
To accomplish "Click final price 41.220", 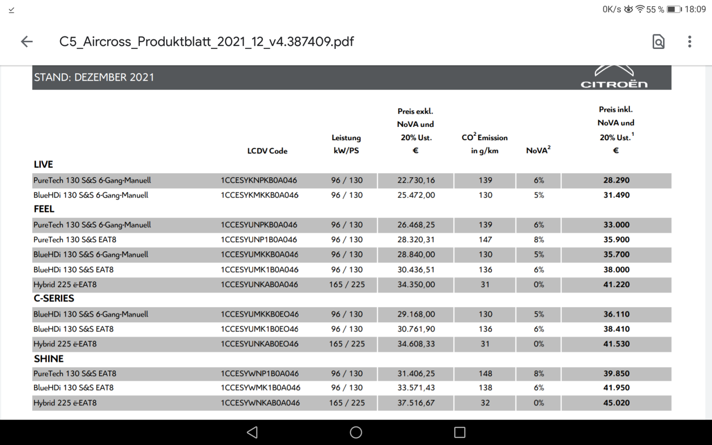I will 616,284.
